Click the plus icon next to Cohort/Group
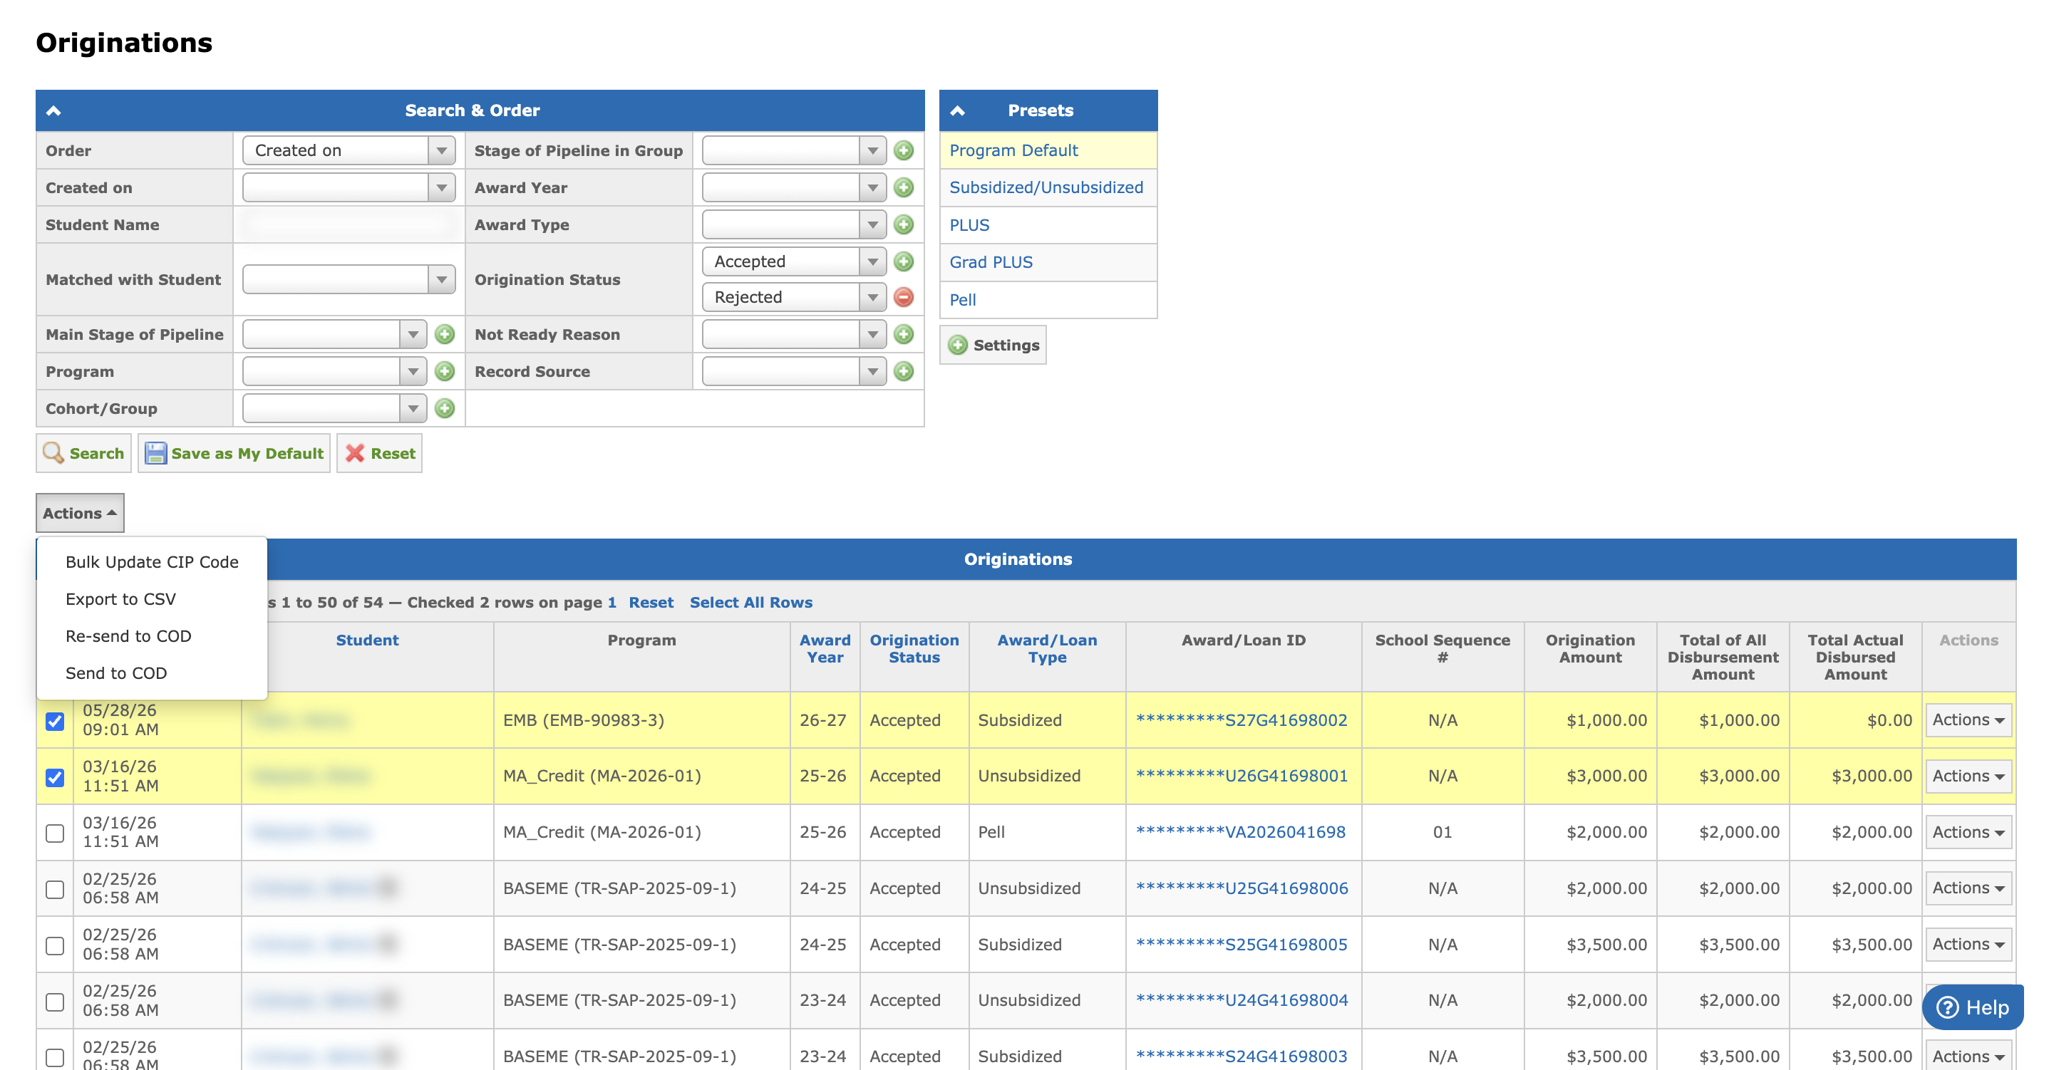This screenshot has height=1070, width=2049. 445,409
